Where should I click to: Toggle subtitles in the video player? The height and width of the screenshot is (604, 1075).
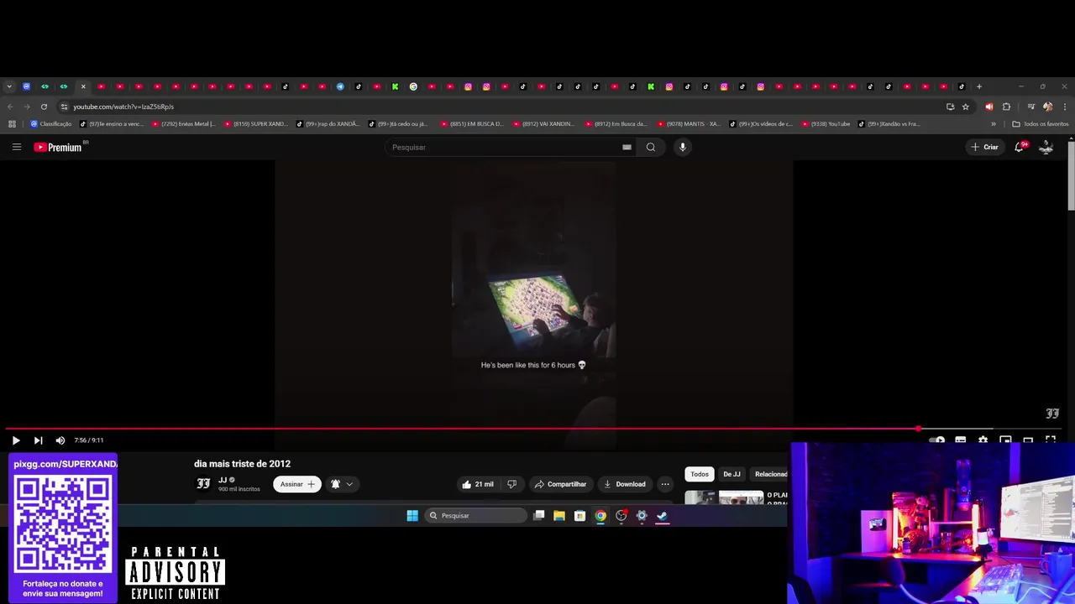pyautogui.click(x=960, y=440)
